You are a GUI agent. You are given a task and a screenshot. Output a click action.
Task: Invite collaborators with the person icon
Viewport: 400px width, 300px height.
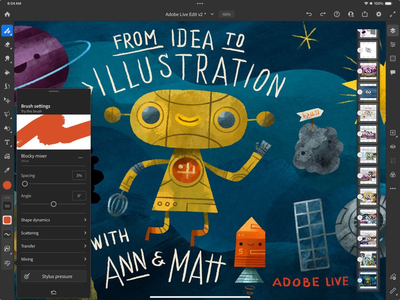[351, 14]
